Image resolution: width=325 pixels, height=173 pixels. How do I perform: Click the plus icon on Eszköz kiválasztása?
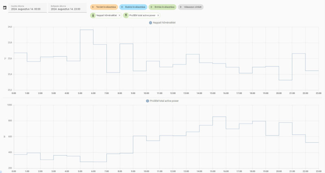(x=122, y=7)
